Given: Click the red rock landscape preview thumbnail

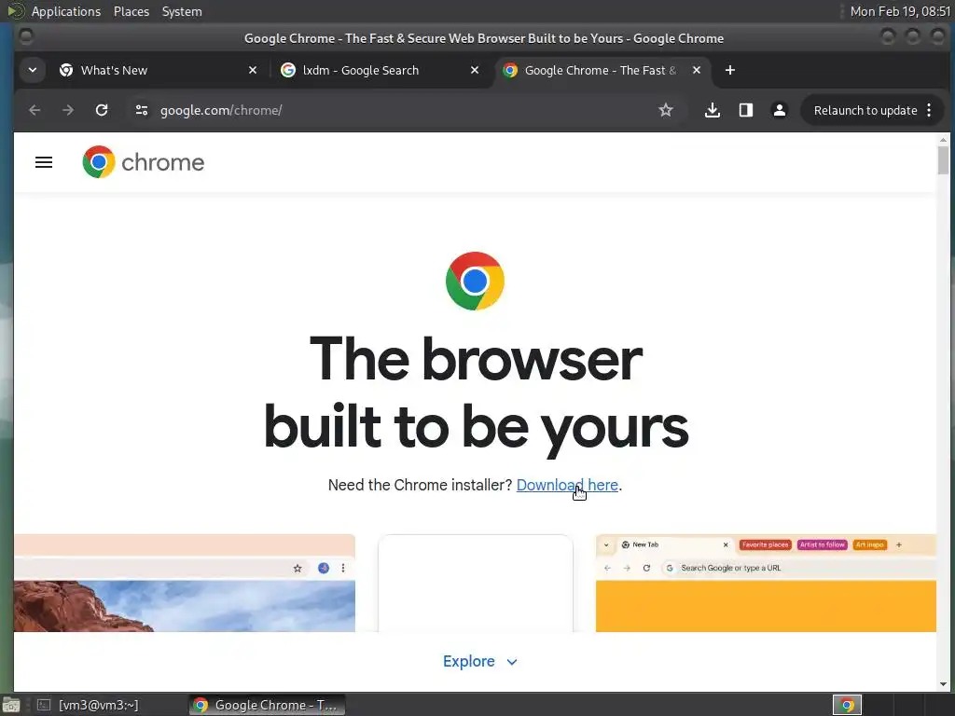Looking at the screenshot, I should tap(185, 584).
